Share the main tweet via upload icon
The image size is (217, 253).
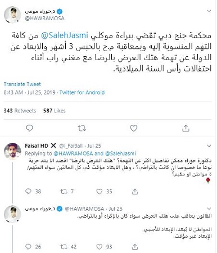point(186,128)
